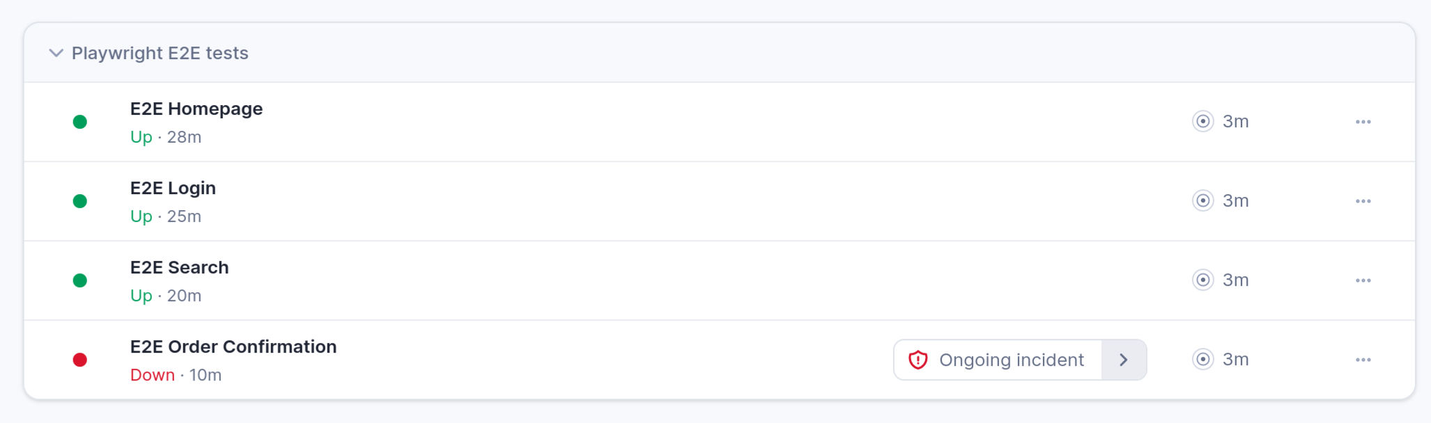The image size is (1431, 423).
Task: Click the Playwright E2E tests group title
Action: coord(160,54)
